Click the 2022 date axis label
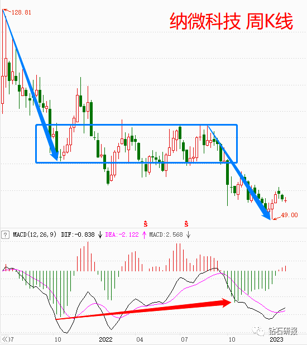 105,339
